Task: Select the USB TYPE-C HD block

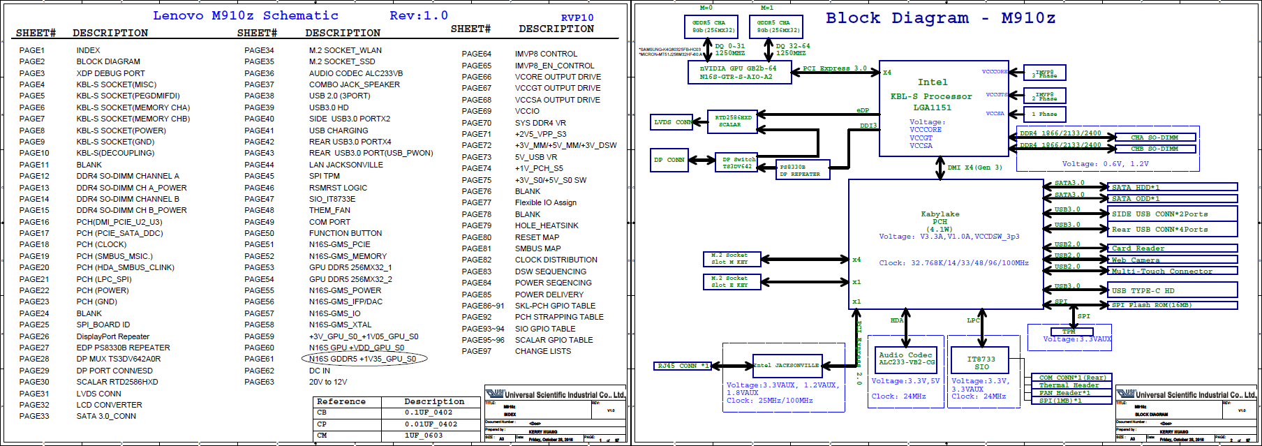Action: click(1173, 290)
